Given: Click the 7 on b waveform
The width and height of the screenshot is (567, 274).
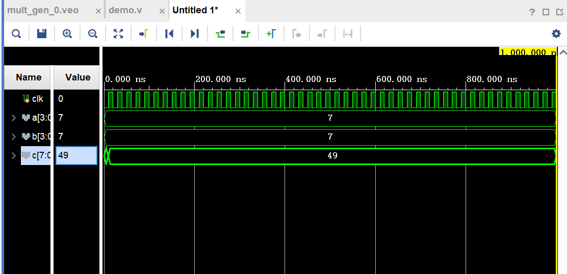Looking at the screenshot, I should click(x=330, y=137).
